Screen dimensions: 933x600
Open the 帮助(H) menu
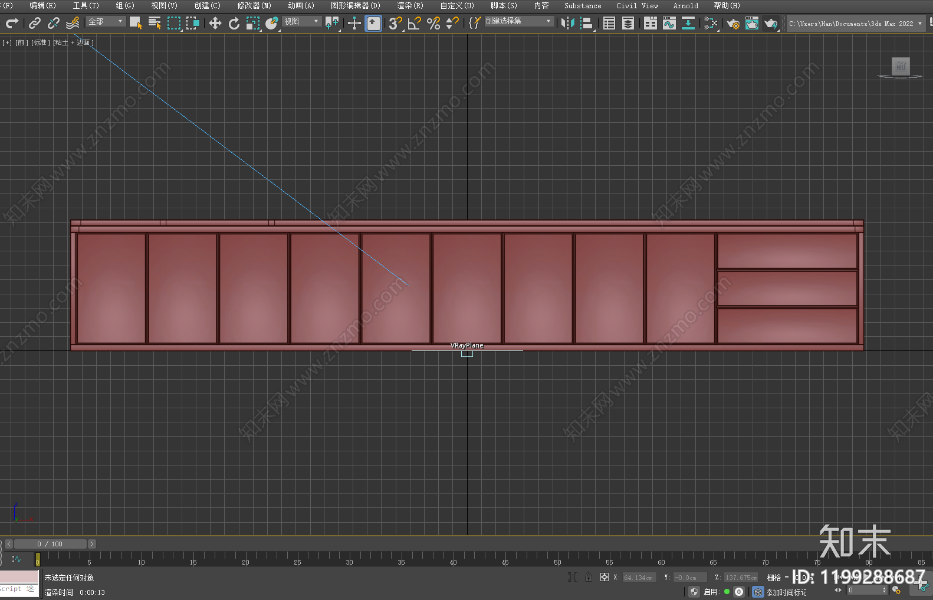tap(727, 5)
